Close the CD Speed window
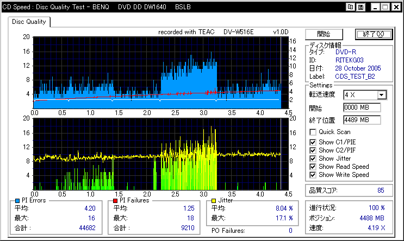Screen dimensions: 404x241 pos(396,7)
